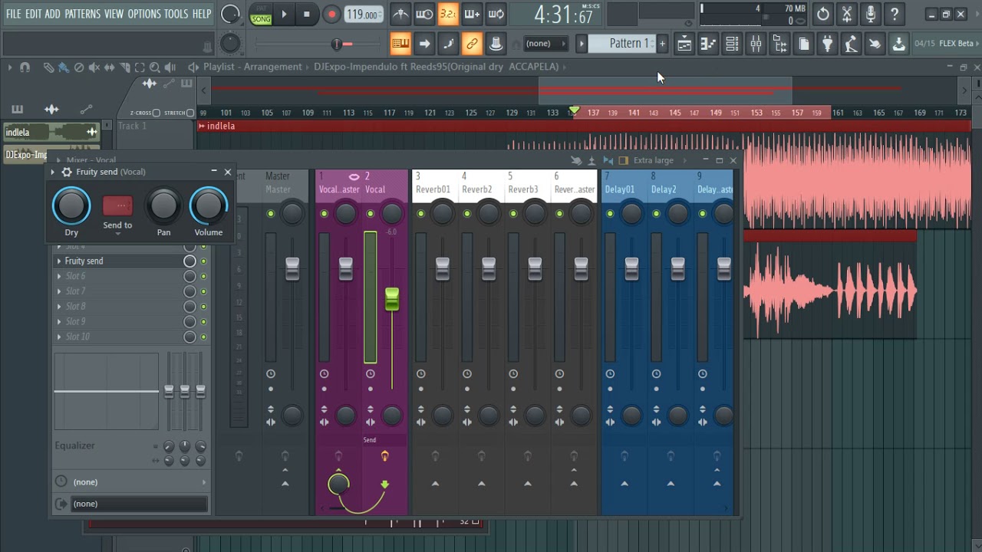
Task: Click the red Send to button
Action: pos(117,205)
